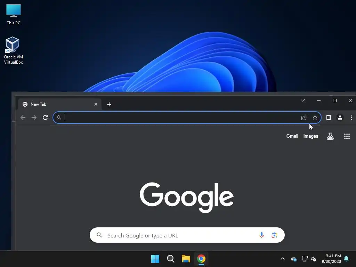The height and width of the screenshot is (267, 356).
Task: Open notifications bell icon
Action: tap(346, 259)
